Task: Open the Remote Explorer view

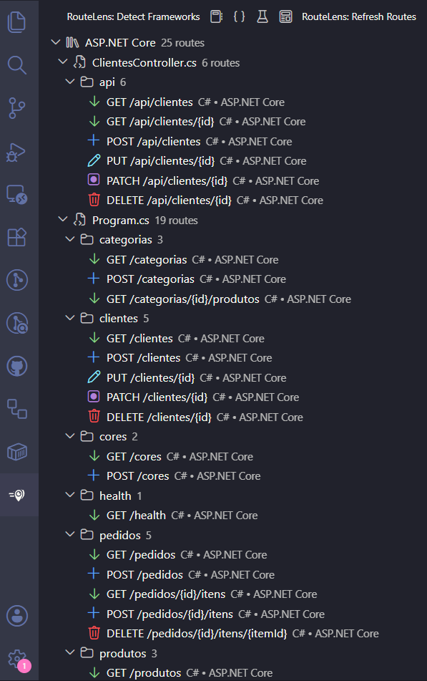Action: [17, 195]
